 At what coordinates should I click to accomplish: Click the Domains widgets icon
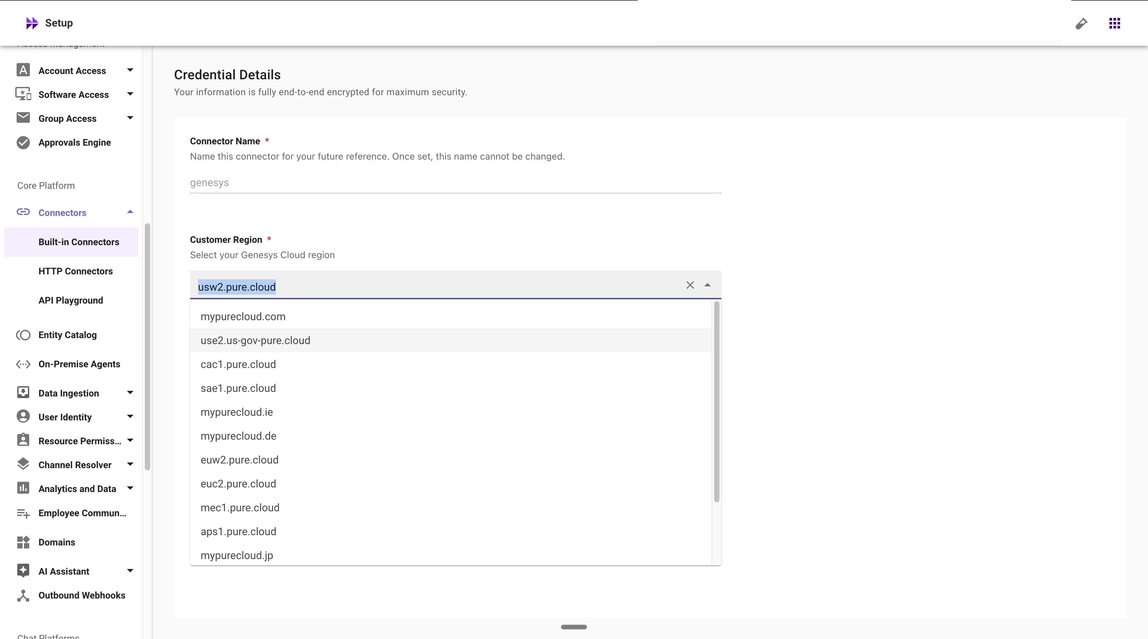click(23, 542)
